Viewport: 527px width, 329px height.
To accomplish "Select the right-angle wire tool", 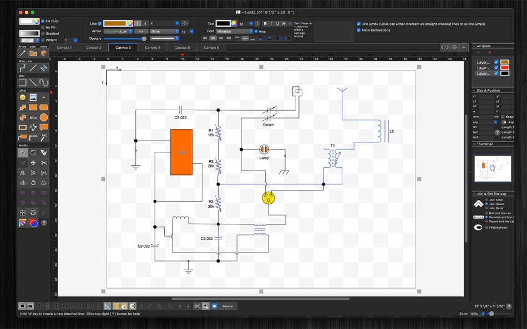I will point(23,68).
